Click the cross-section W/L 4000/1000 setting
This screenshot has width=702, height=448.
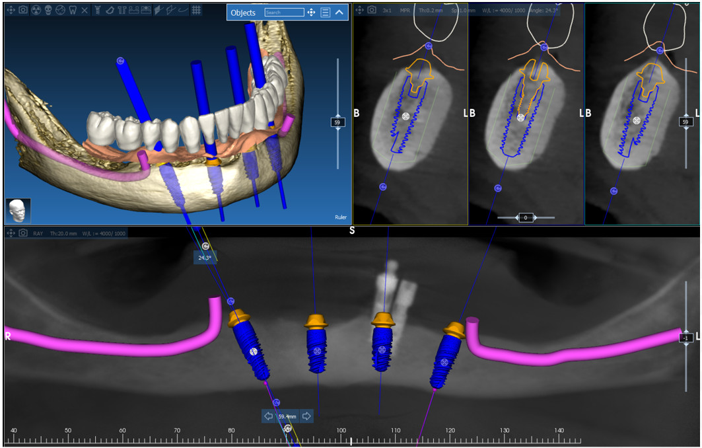coord(504,11)
